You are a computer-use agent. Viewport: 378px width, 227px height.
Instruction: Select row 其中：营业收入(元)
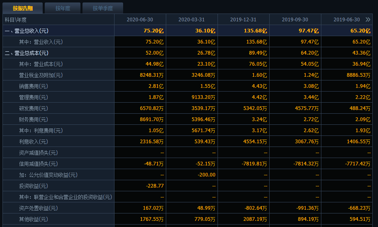click(x=188, y=42)
